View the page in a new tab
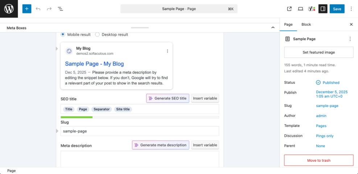 [x=289, y=9]
